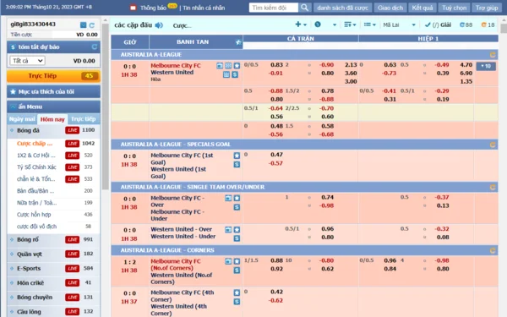507x317 pixels.
Task: Click the blue refresh counter showing 88
Action: pyautogui.click(x=466, y=25)
